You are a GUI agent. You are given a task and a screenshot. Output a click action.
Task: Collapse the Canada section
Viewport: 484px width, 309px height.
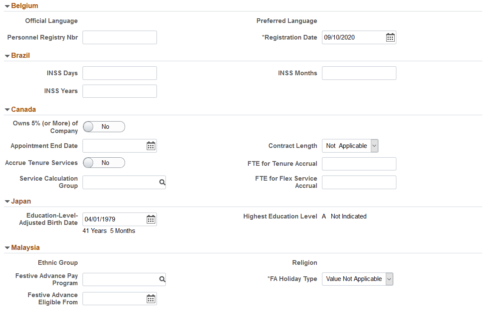click(6, 109)
